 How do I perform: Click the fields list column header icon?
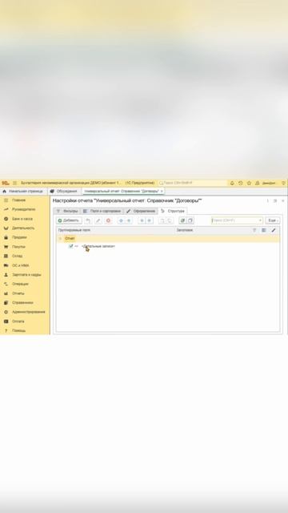point(264,230)
